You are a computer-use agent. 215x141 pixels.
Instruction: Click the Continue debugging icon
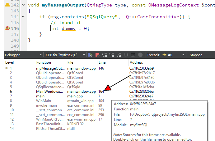[x=90, y=55]
